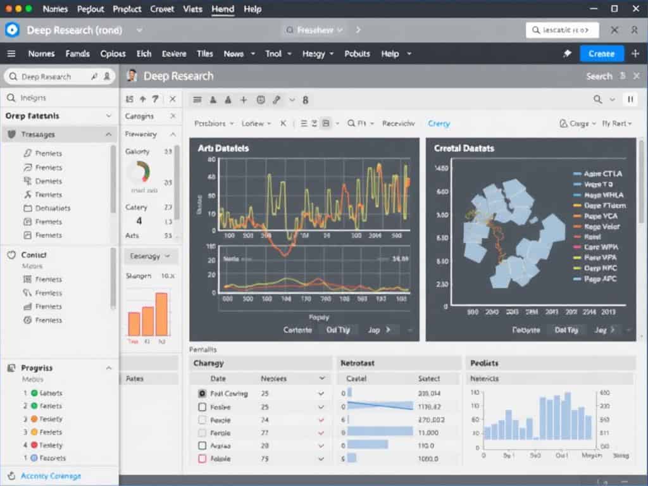Click the plus icon in the chart toolbar

pos(244,99)
